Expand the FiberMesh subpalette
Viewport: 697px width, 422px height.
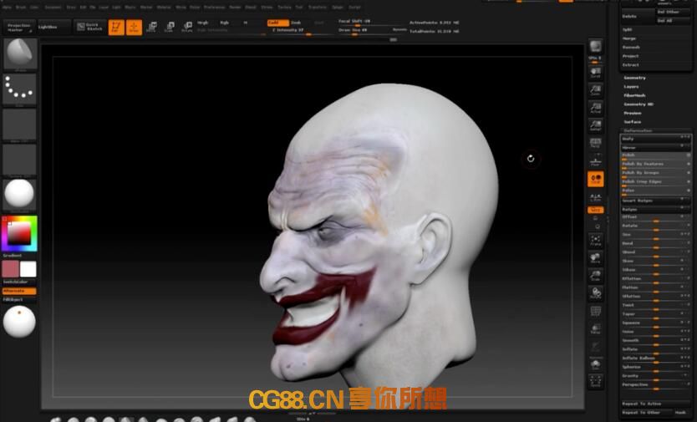[x=634, y=95]
